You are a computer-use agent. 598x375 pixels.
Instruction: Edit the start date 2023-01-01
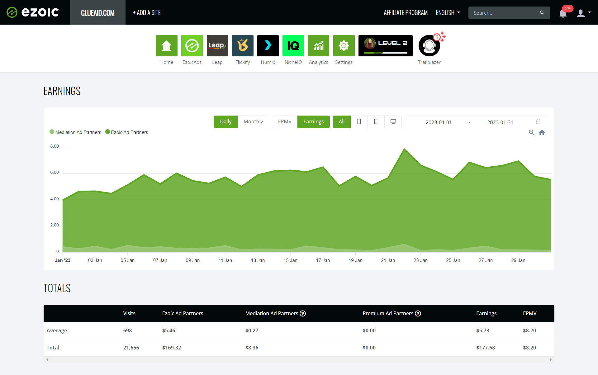tap(439, 122)
